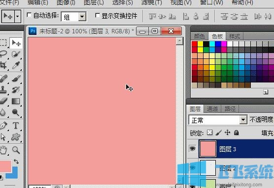Switch to the 样式 tab

coord(235,36)
